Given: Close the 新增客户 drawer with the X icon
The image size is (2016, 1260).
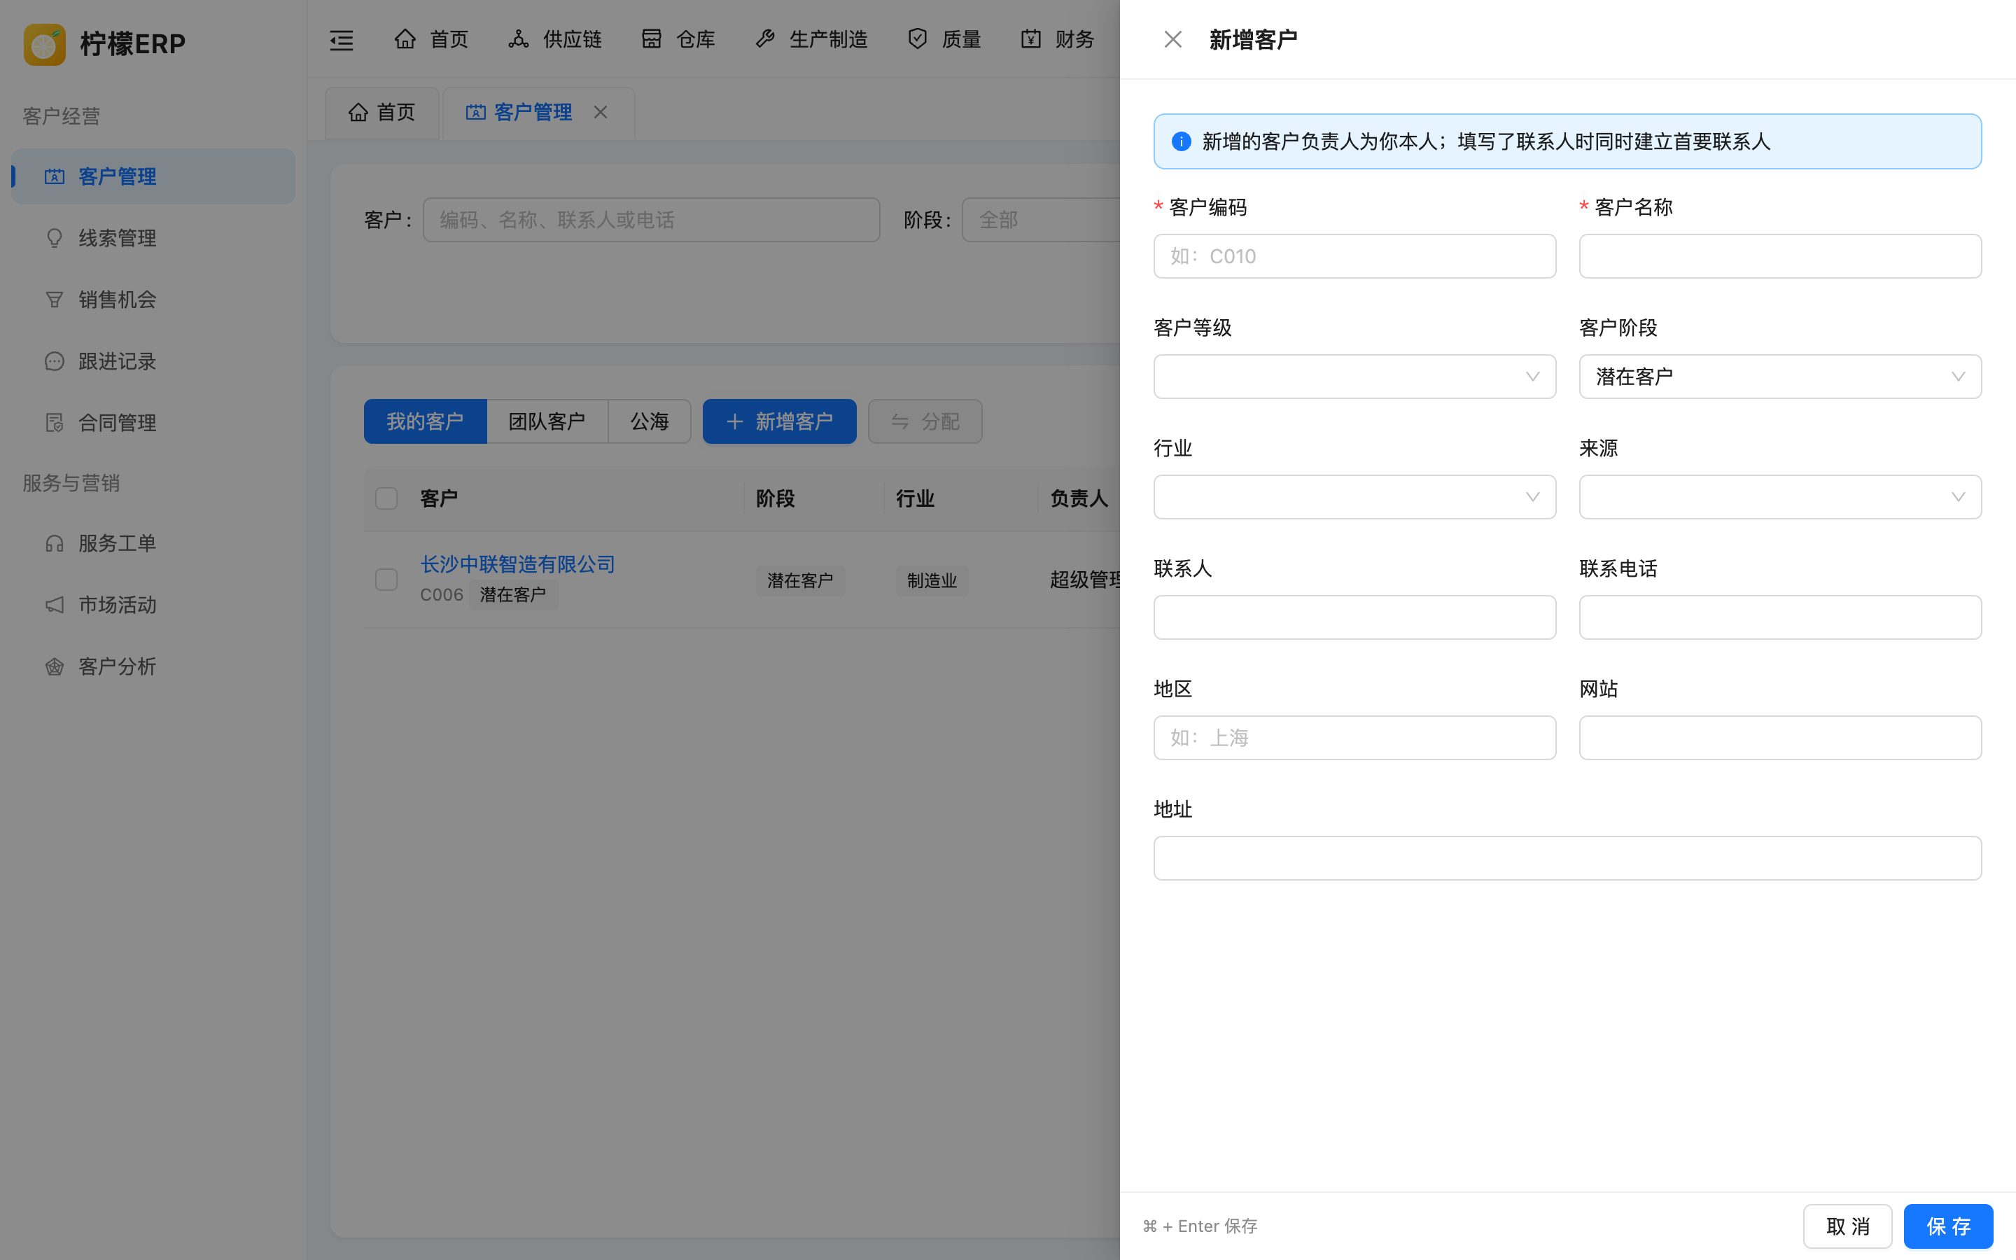Looking at the screenshot, I should [1172, 39].
